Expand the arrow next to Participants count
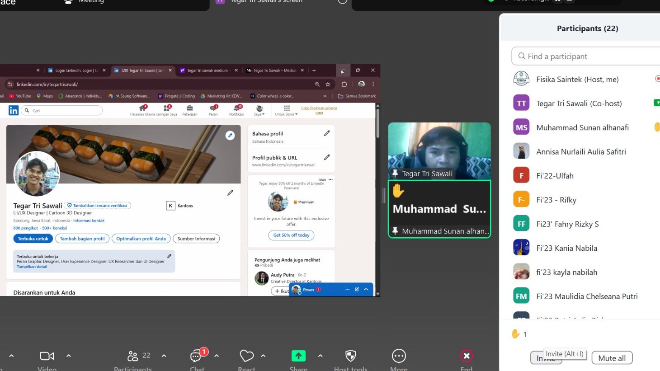The height and width of the screenshot is (371, 660). click(164, 356)
